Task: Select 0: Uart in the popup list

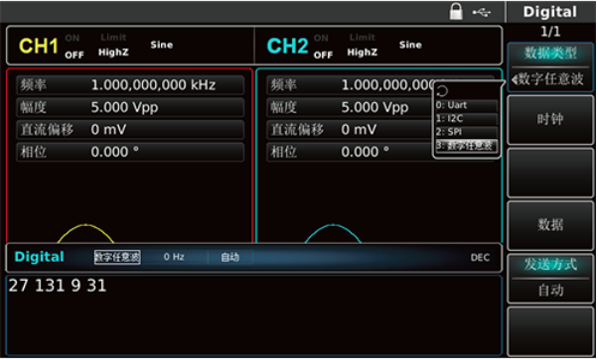Action: click(467, 105)
